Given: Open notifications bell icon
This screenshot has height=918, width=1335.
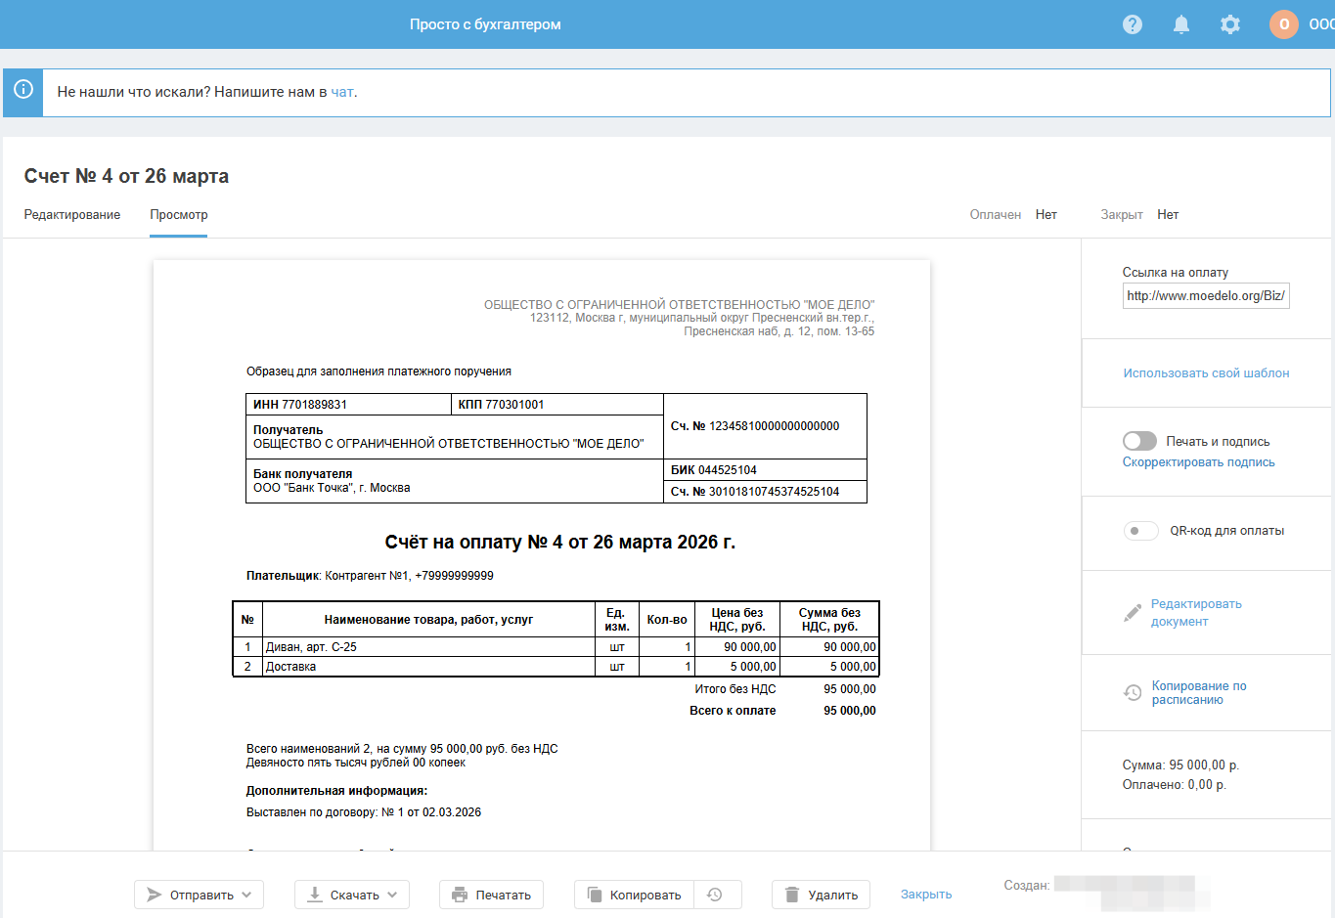Looking at the screenshot, I should click(1181, 24).
